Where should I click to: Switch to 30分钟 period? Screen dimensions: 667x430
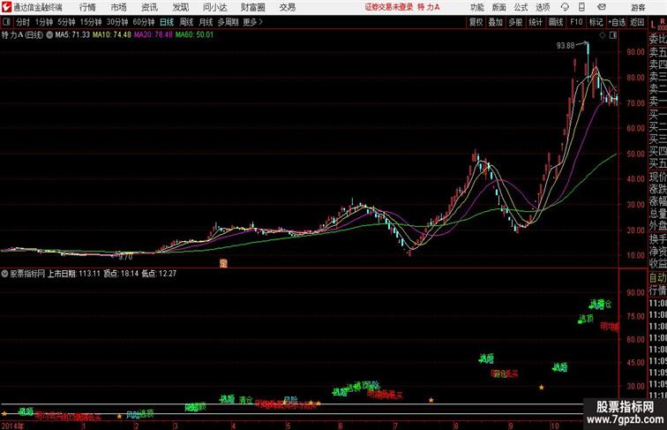click(117, 22)
